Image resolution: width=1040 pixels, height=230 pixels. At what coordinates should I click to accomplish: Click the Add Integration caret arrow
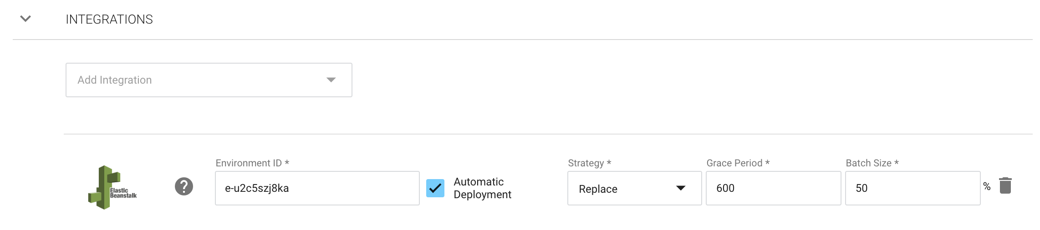(x=331, y=80)
